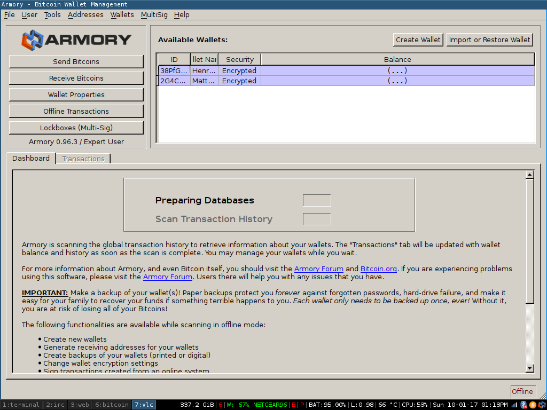Click Import or Restore Wallet
The width and height of the screenshot is (547, 410).
click(489, 40)
